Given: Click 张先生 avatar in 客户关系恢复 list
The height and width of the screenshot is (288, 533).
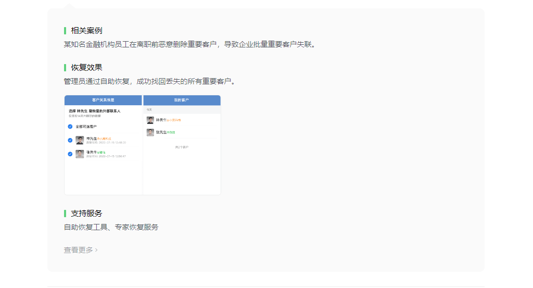Looking at the screenshot, I should click(80, 154).
